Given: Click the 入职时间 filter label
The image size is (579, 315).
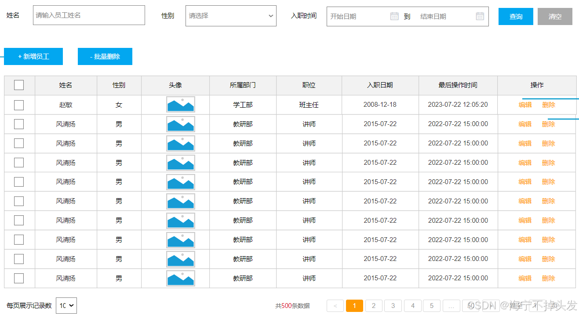Looking at the screenshot, I should tap(303, 16).
